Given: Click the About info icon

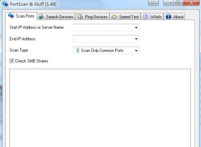Looking at the screenshot, I should [169, 16].
